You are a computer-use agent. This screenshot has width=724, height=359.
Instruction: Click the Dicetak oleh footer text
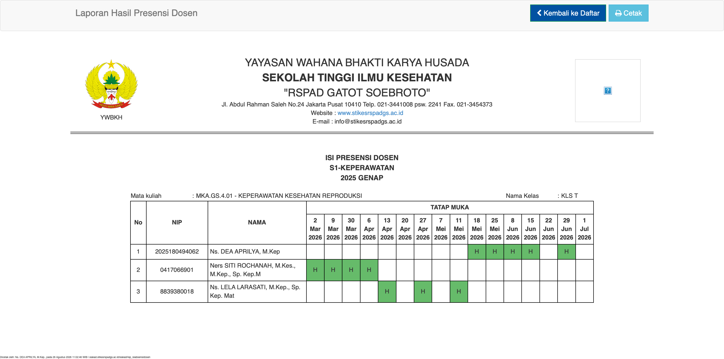(75, 357)
